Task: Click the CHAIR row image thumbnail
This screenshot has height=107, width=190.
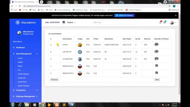Action: 80,45
